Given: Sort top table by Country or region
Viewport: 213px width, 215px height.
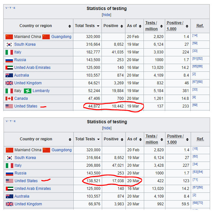Looking at the screenshot, I should tap(70, 26).
